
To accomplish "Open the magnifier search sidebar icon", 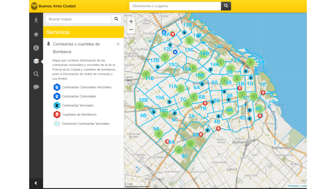I will [36, 74].
